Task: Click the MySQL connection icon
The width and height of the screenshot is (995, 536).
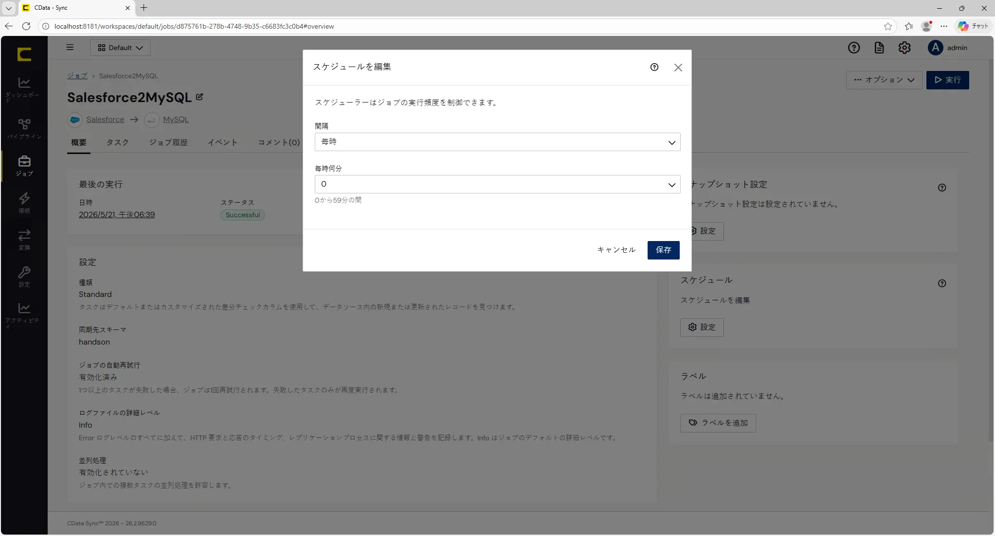Action: pos(152,120)
